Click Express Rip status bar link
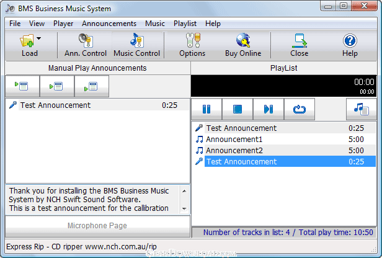Image resolution: width=382 pixels, height=258 pixels. 81,247
